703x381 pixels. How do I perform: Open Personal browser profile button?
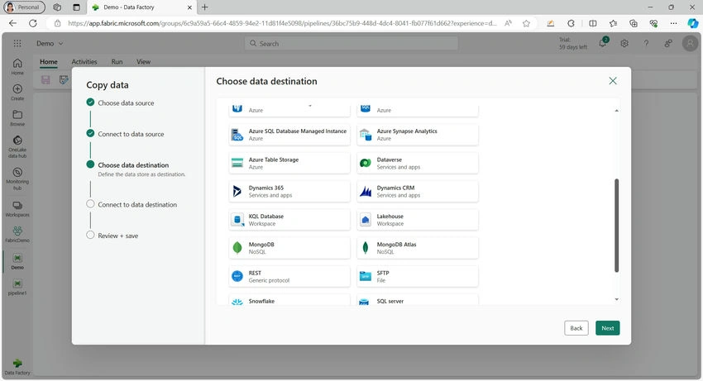coord(24,7)
